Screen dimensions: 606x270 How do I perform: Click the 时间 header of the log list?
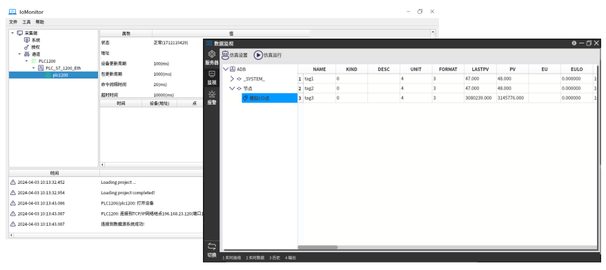(x=54, y=173)
